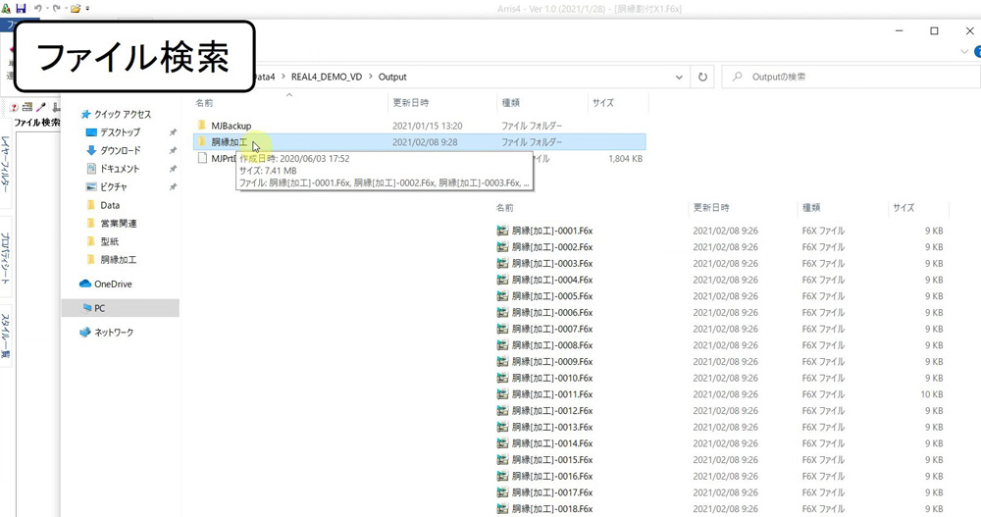This screenshot has width=981, height=517.
Task: Open the quick access toolbar customize dropdown
Action: tap(87, 9)
